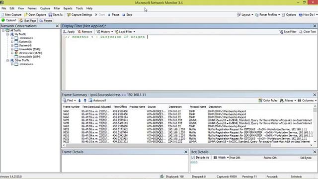This screenshot has width=318, height=179.
Task: Open the View menu
Action: [21, 8]
